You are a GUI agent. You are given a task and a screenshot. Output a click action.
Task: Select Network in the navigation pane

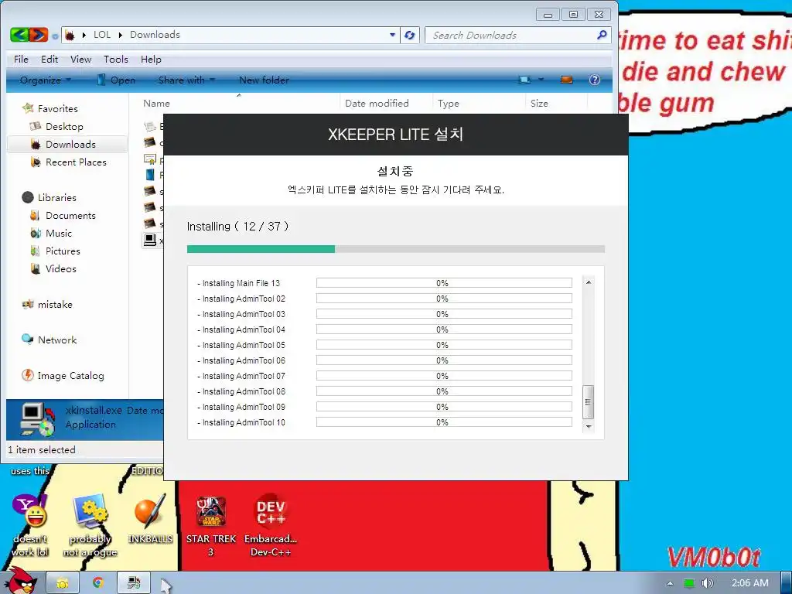click(57, 340)
